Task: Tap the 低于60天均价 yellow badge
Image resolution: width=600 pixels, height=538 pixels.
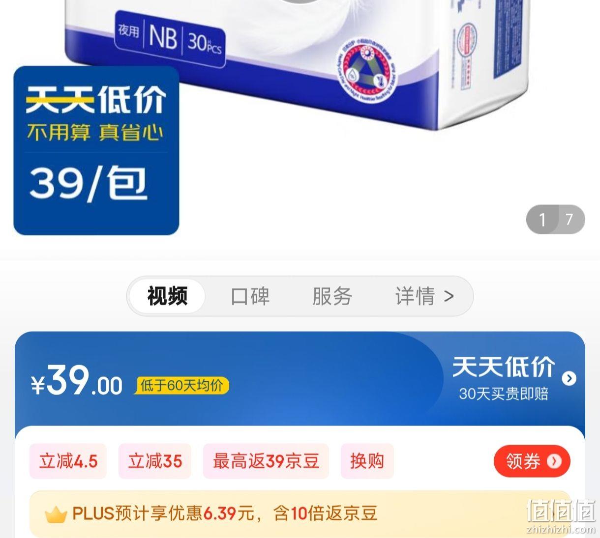Action: (181, 386)
